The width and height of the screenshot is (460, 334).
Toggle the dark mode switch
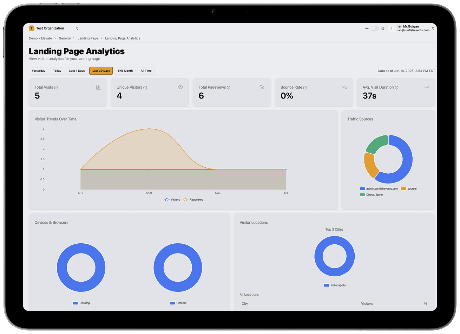(x=375, y=28)
